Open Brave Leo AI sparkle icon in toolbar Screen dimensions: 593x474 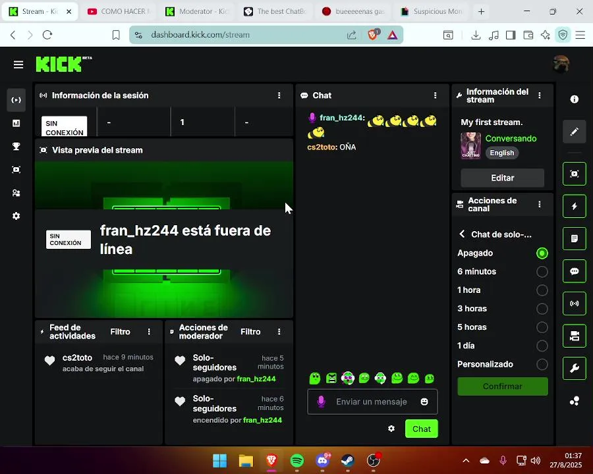[x=546, y=35]
